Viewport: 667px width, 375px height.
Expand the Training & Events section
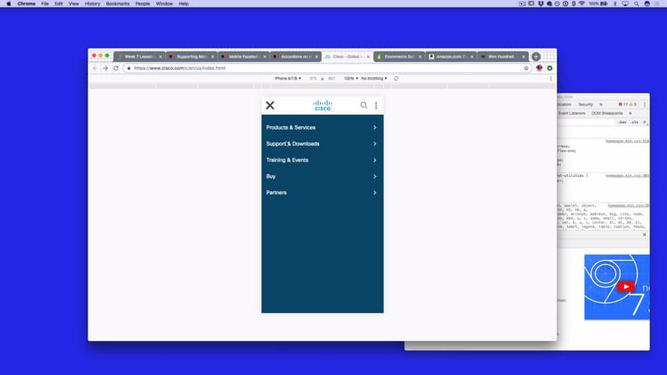click(322, 160)
